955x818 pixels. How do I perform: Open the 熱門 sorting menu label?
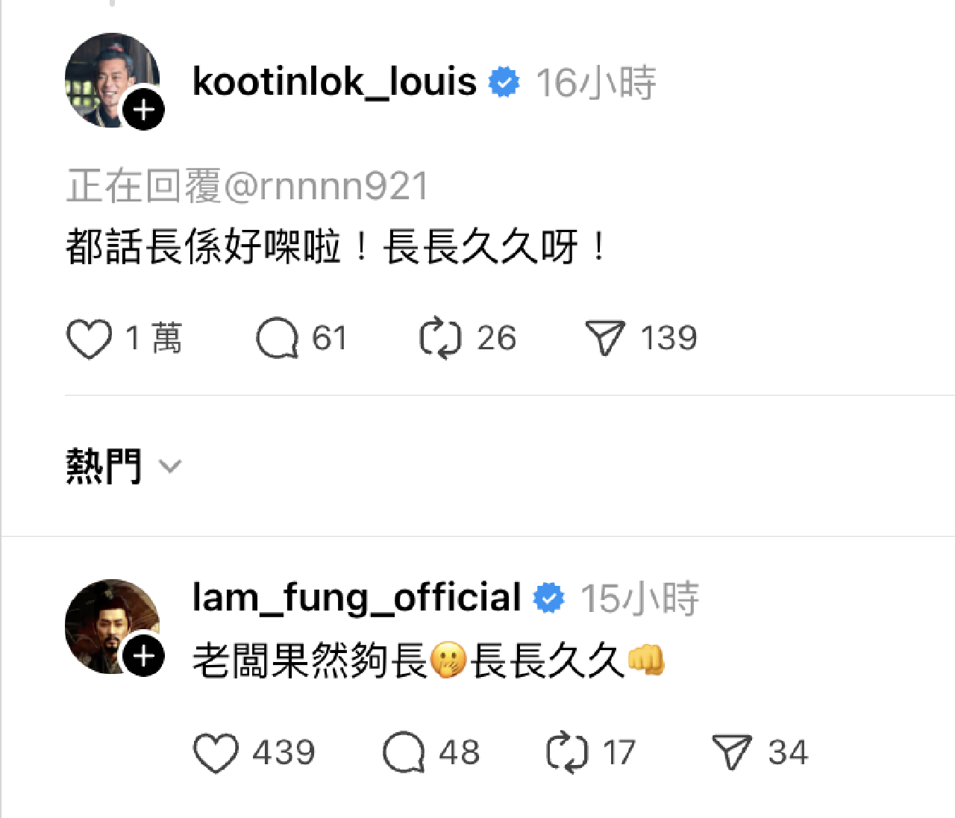coord(104,467)
